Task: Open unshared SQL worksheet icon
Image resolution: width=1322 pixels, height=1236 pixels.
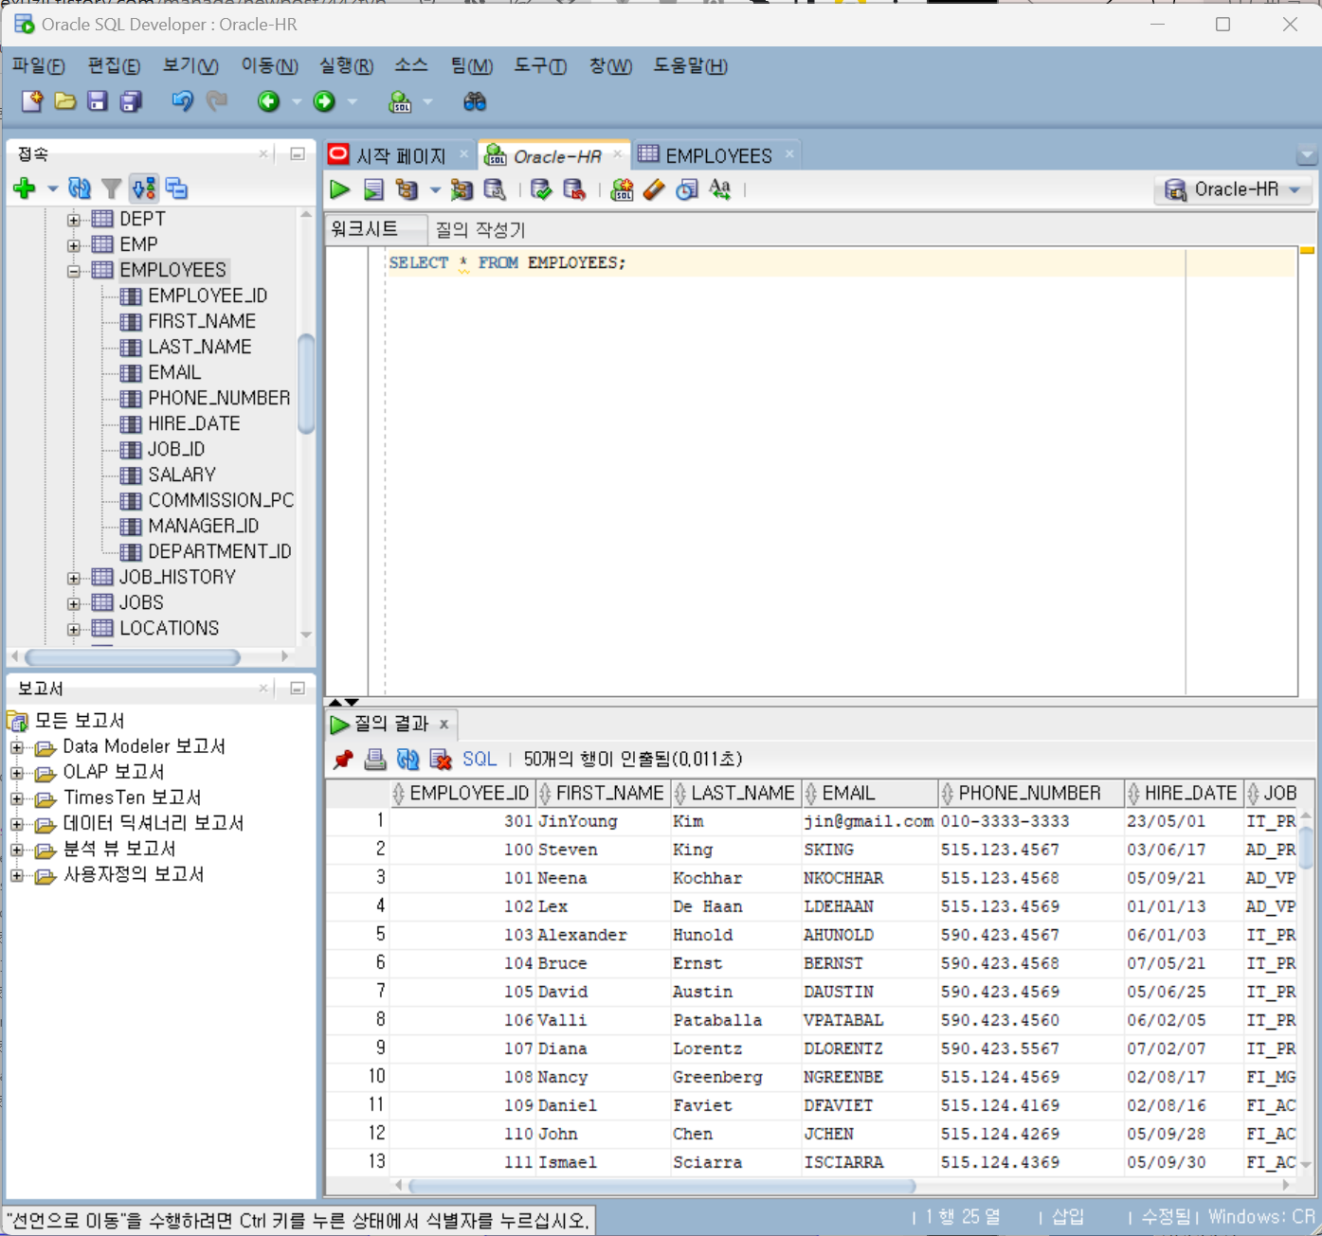Action: [622, 189]
